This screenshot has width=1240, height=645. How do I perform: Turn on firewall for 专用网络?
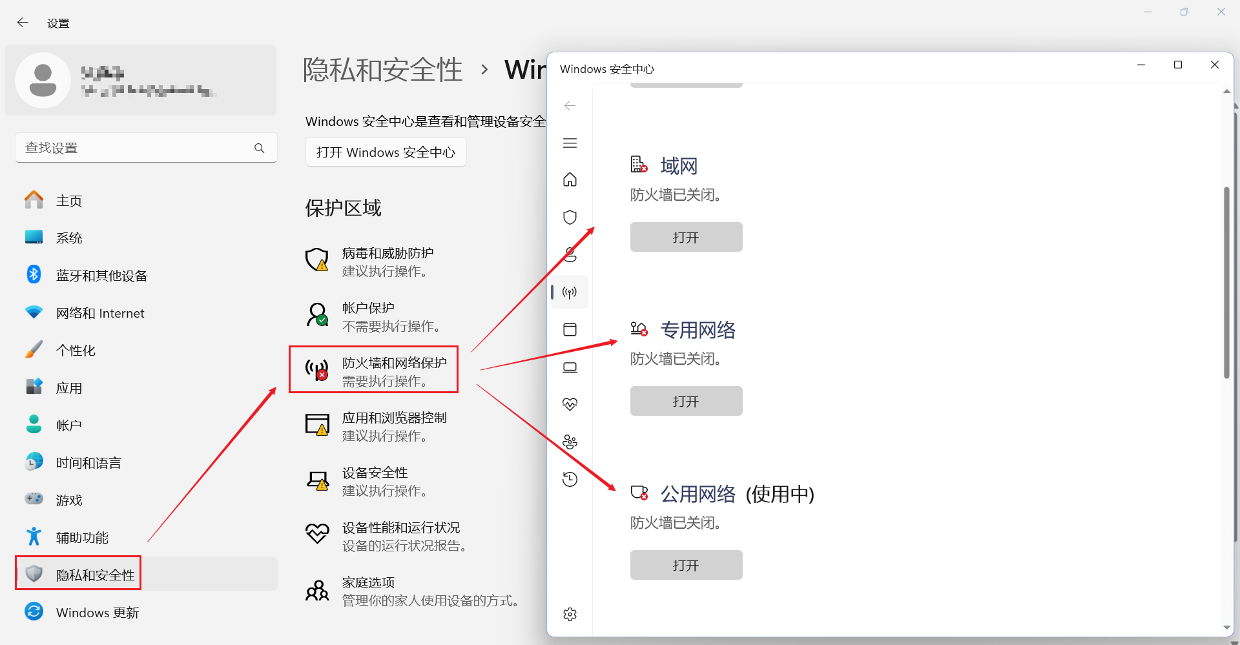click(x=686, y=401)
